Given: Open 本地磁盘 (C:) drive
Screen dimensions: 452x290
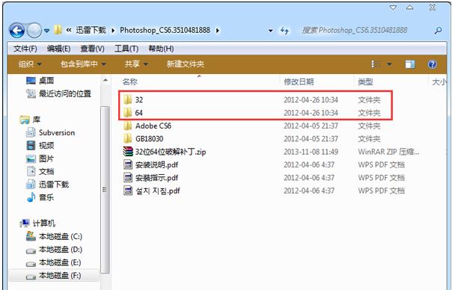Looking at the screenshot, I should click(x=61, y=236).
